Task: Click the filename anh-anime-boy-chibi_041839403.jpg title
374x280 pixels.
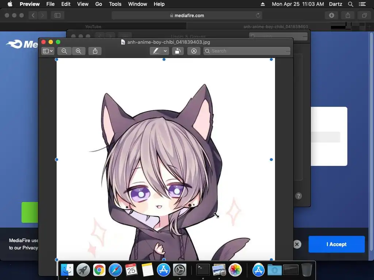Action: (x=169, y=42)
